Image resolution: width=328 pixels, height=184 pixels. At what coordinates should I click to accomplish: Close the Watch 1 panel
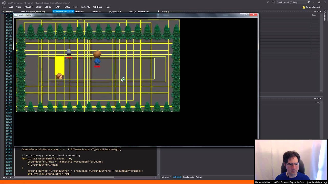[321, 11]
